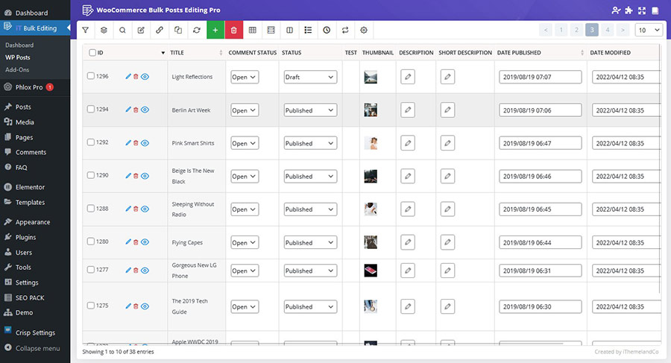The width and height of the screenshot is (671, 363).
Task: Open comment status dropdown for Pink Smart Shirts
Action: pos(245,143)
